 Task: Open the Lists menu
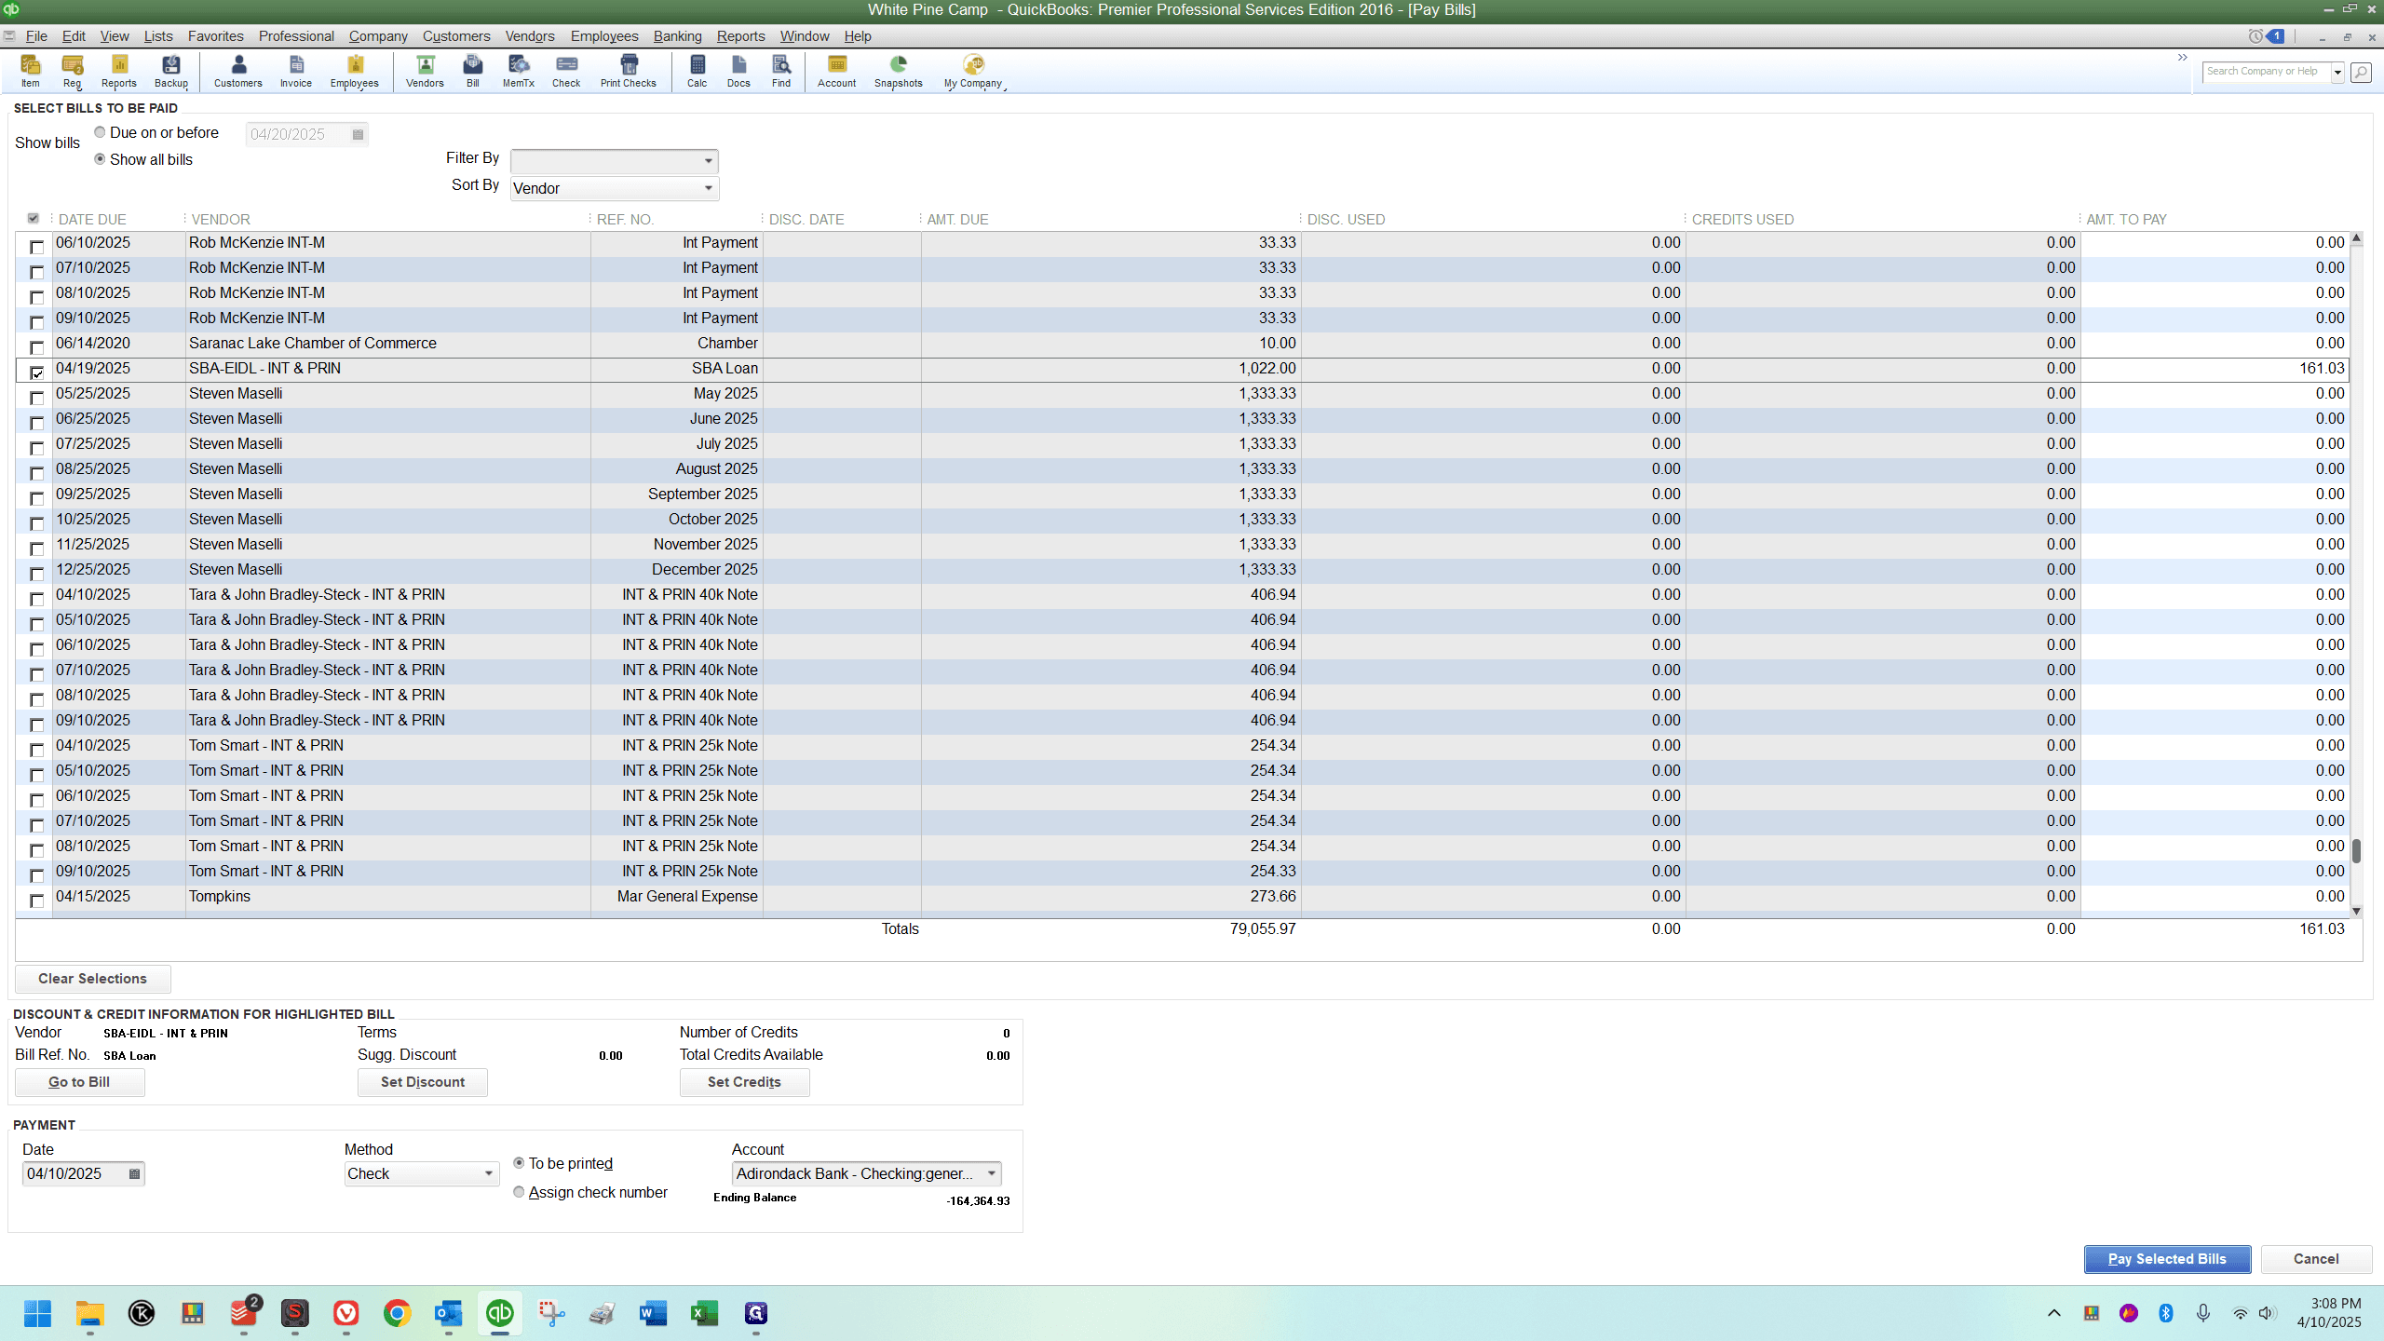(x=158, y=36)
